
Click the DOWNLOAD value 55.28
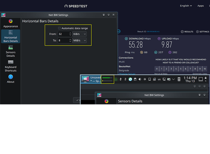(x=136, y=45)
